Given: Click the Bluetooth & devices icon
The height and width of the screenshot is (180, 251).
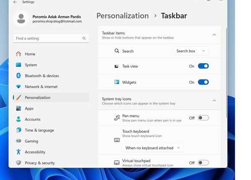Looking at the screenshot, I should [18, 76].
